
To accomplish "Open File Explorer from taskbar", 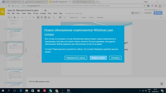I will coord(27,91).
